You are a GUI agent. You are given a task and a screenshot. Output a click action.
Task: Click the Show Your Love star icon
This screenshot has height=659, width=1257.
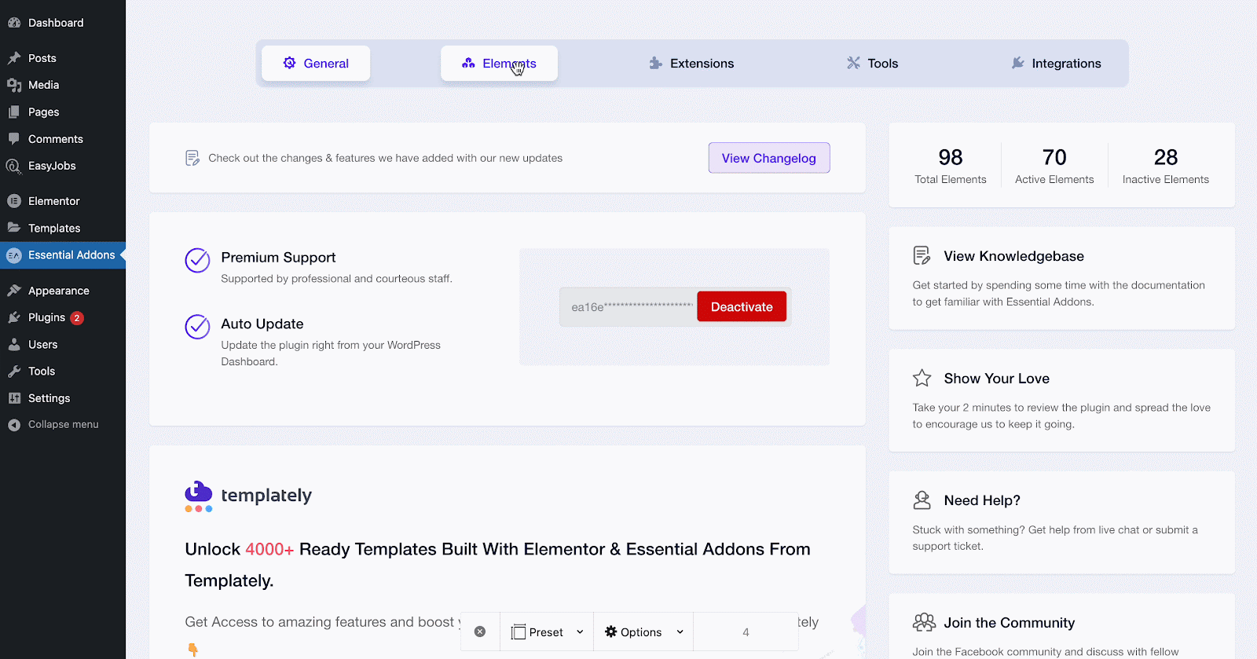pyautogui.click(x=922, y=379)
